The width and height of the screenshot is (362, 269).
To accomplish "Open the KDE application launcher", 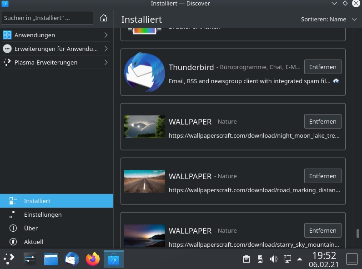I will 9,259.
